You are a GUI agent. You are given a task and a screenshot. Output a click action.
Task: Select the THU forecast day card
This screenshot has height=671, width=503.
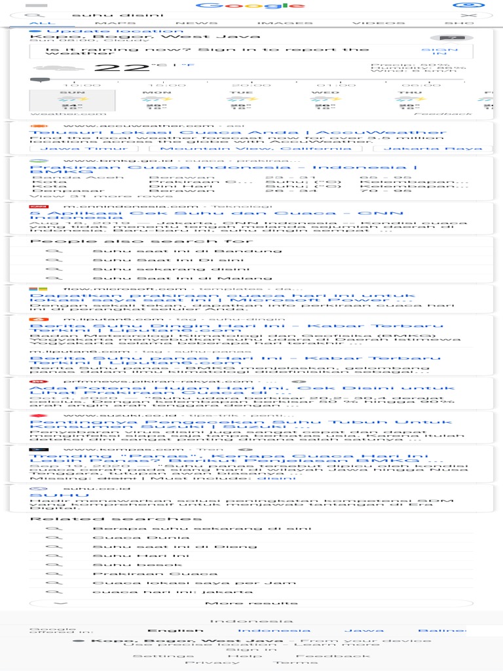point(410,101)
